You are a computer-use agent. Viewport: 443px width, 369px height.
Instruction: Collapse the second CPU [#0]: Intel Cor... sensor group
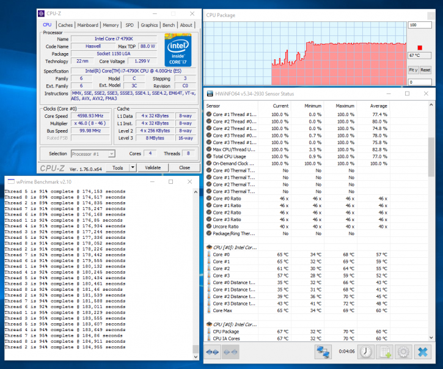209,324
